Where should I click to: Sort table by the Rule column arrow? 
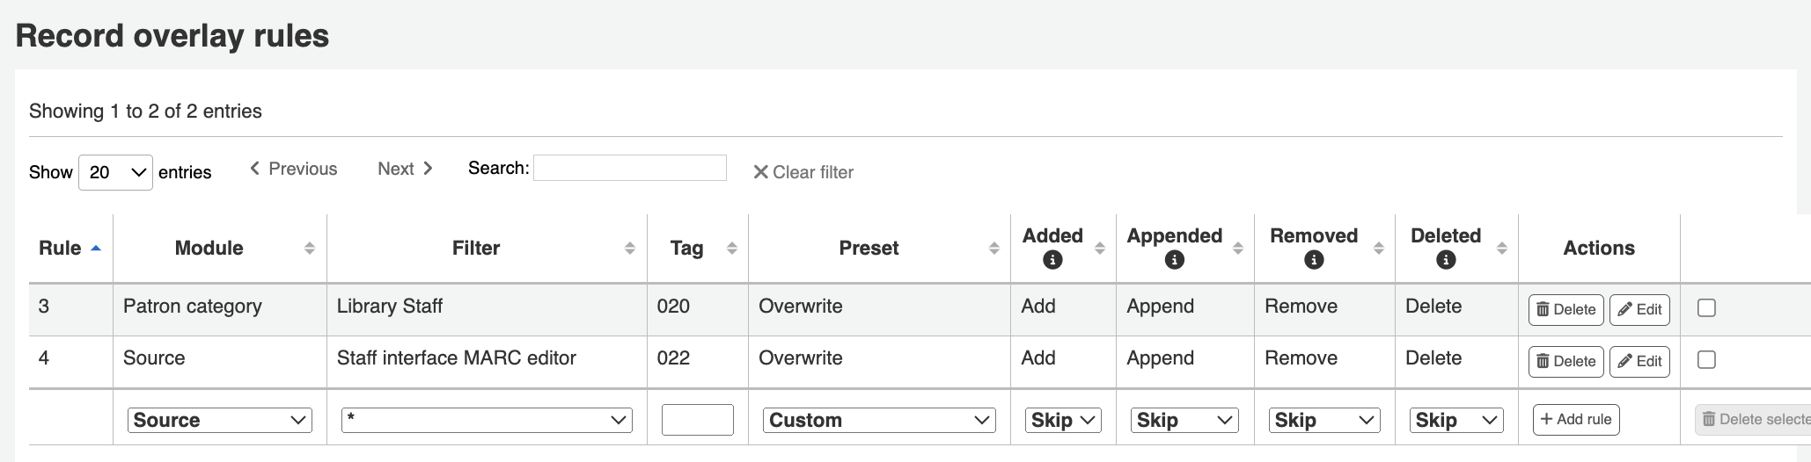pyautogui.click(x=96, y=249)
